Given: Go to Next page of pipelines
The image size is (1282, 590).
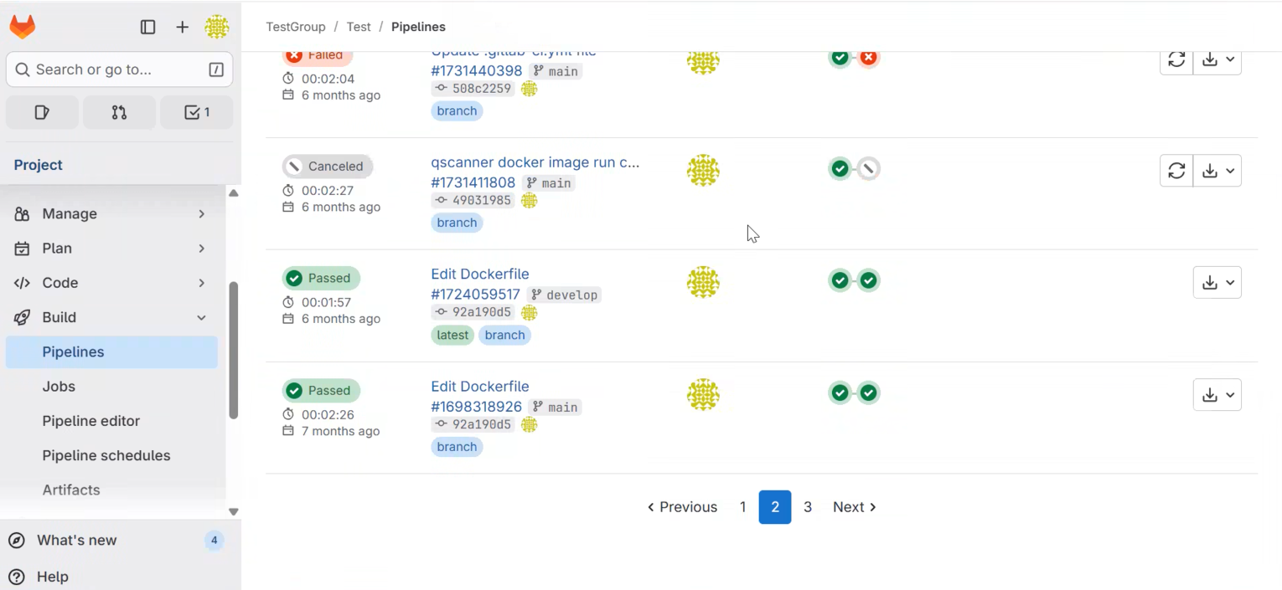Looking at the screenshot, I should pyautogui.click(x=854, y=507).
